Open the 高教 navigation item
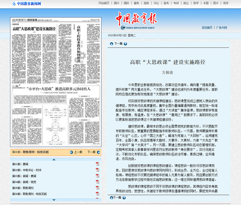 coord(146,3)
